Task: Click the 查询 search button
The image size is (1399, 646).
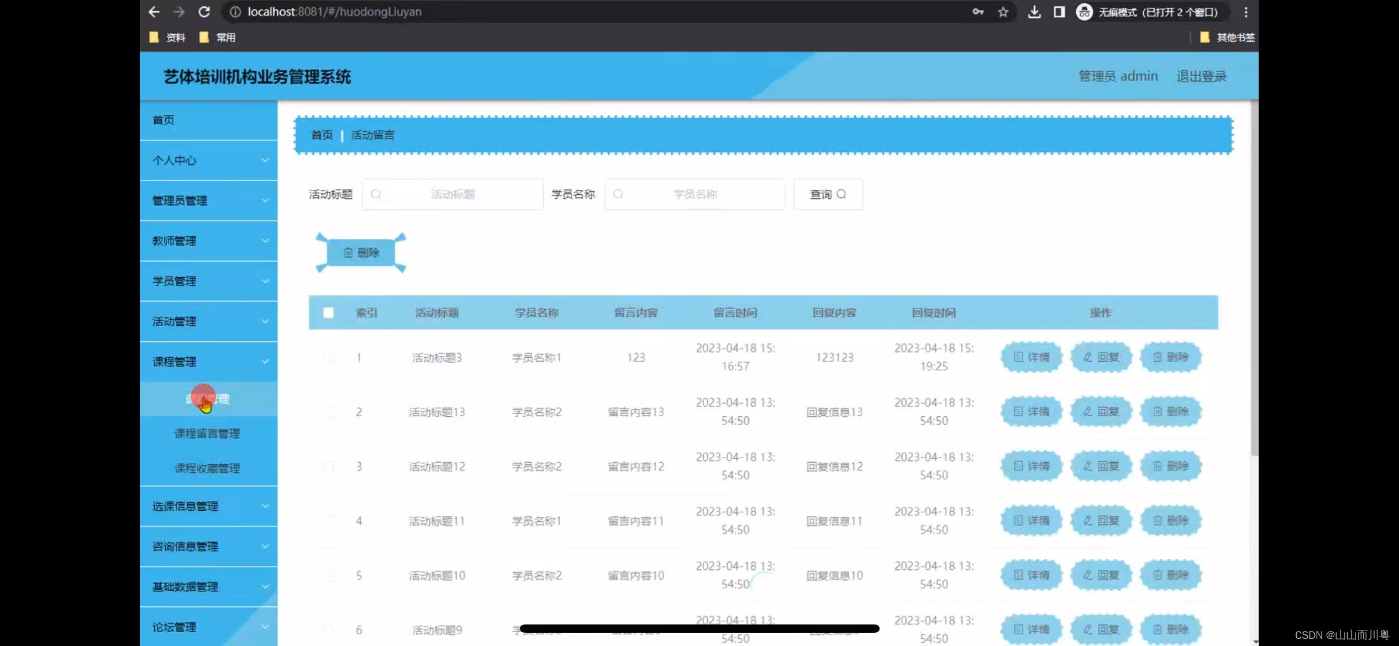Action: point(828,194)
